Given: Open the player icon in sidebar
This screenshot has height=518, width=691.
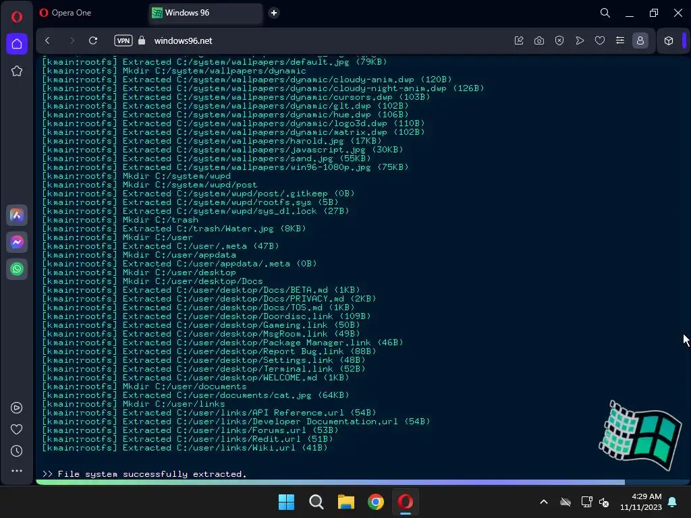Looking at the screenshot, I should [x=16, y=408].
